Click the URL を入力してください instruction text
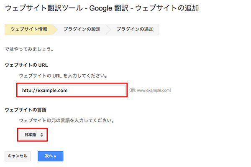This screenshot has height=167, width=251. 63,76
